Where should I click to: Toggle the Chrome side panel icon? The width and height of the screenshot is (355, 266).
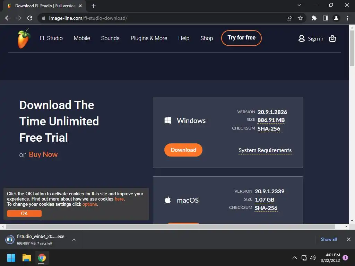coord(325,18)
